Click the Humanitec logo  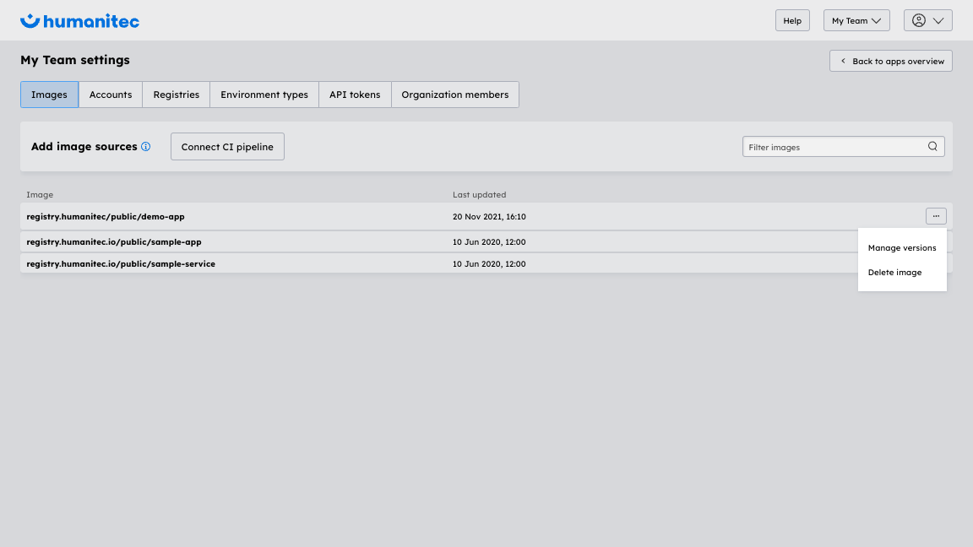(79, 20)
